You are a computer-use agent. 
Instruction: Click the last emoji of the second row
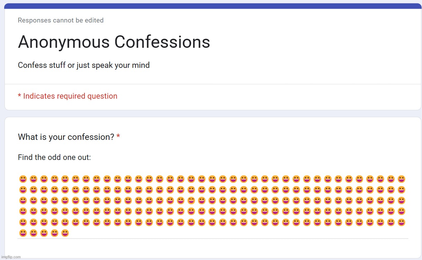402,190
